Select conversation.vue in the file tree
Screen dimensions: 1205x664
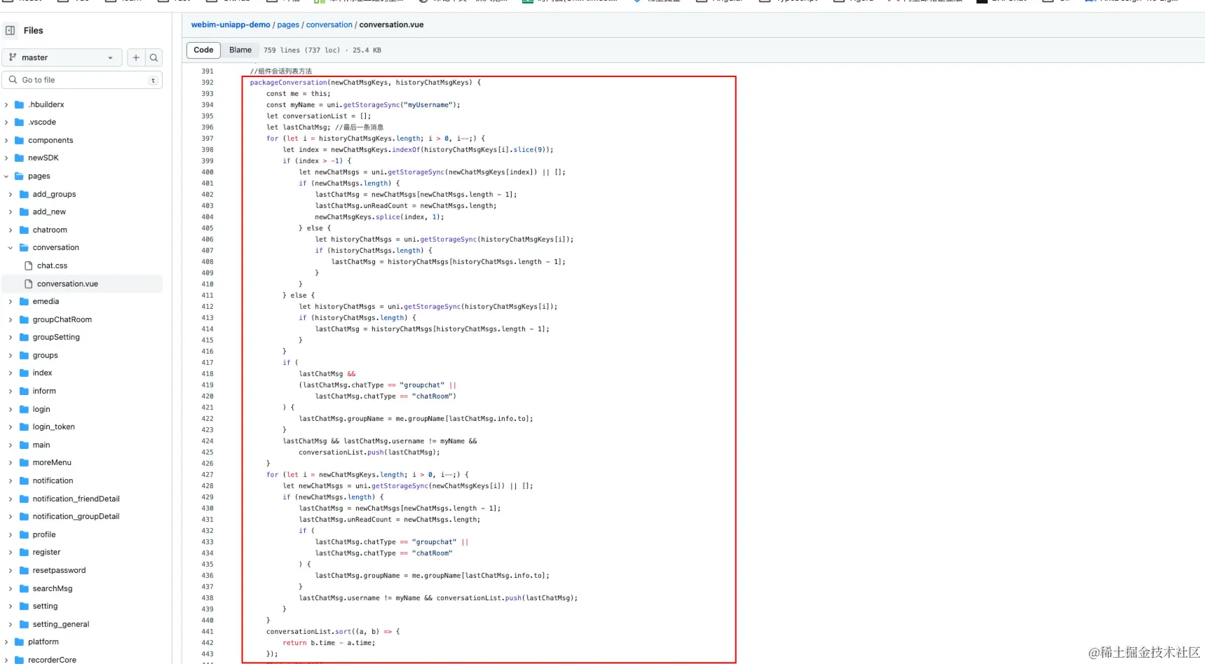coord(67,284)
